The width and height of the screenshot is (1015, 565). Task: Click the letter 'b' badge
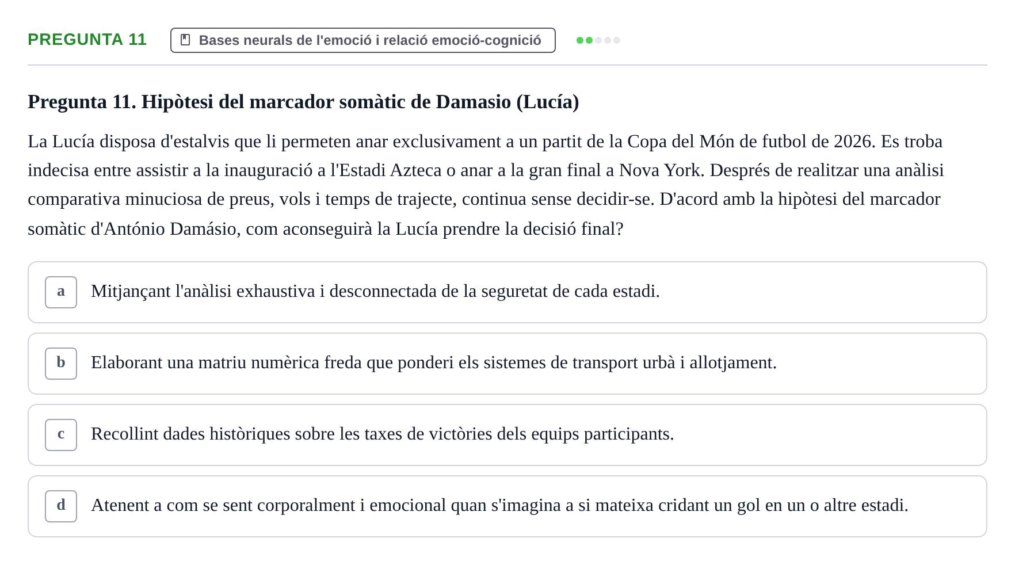pos(61,364)
